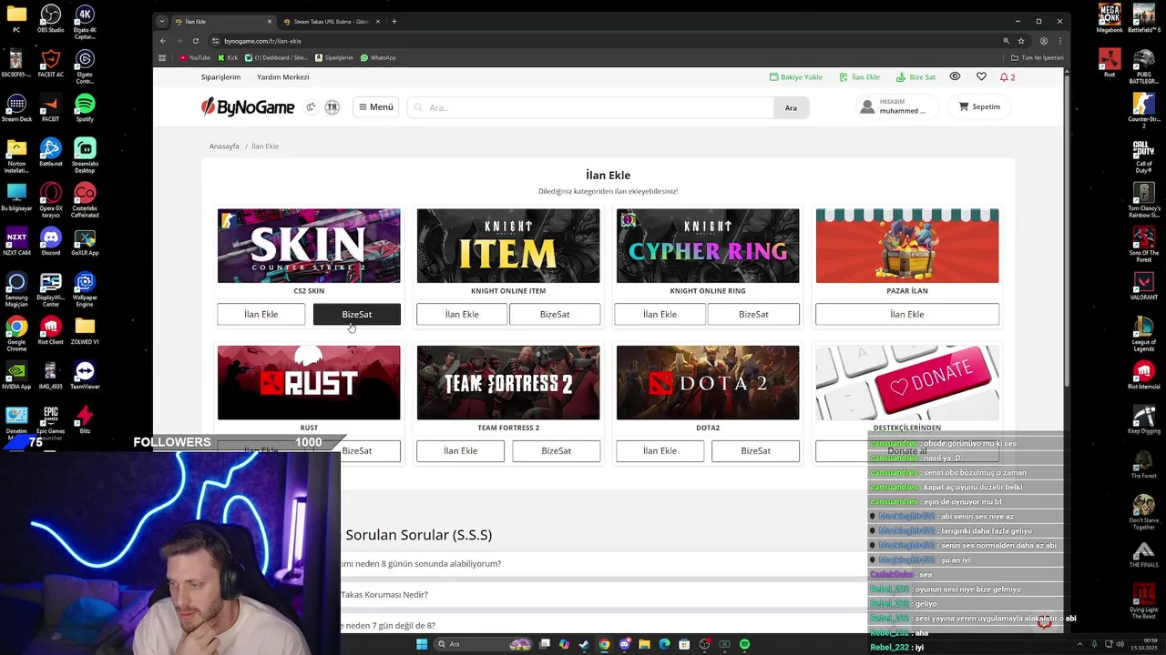Click BizeSat under DOTA2
This screenshot has height=655, width=1166.
coord(755,450)
